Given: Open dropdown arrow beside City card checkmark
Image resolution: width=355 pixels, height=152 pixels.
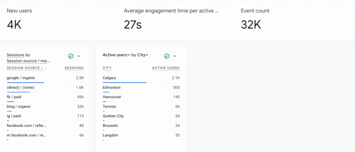Looking at the screenshot, I should pyautogui.click(x=175, y=56).
